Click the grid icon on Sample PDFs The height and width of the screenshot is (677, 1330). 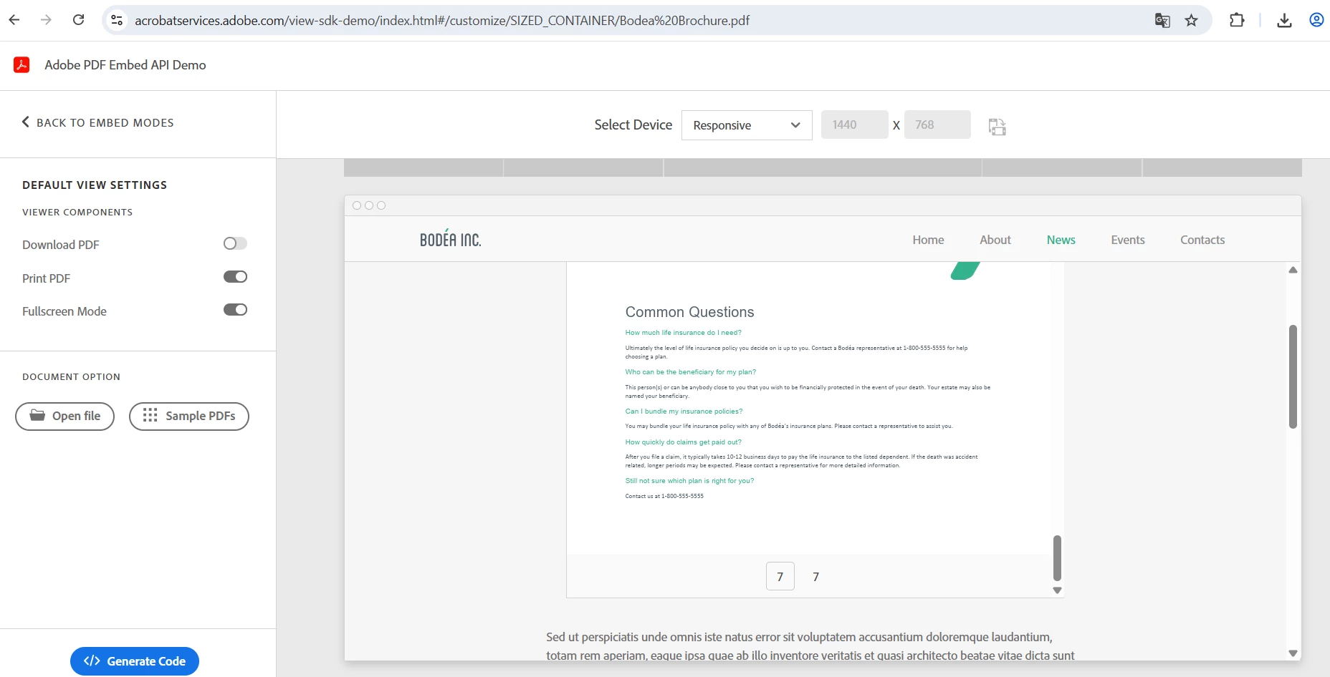click(150, 416)
